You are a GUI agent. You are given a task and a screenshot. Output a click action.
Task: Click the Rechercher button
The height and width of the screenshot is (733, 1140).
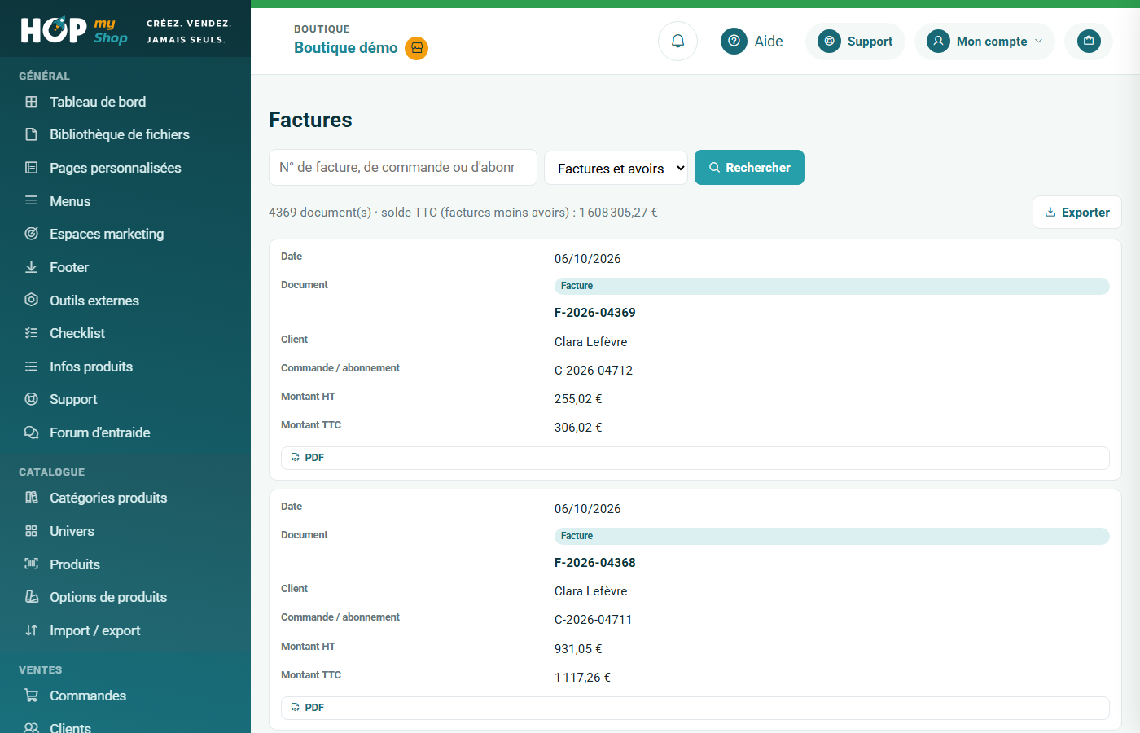(x=749, y=168)
